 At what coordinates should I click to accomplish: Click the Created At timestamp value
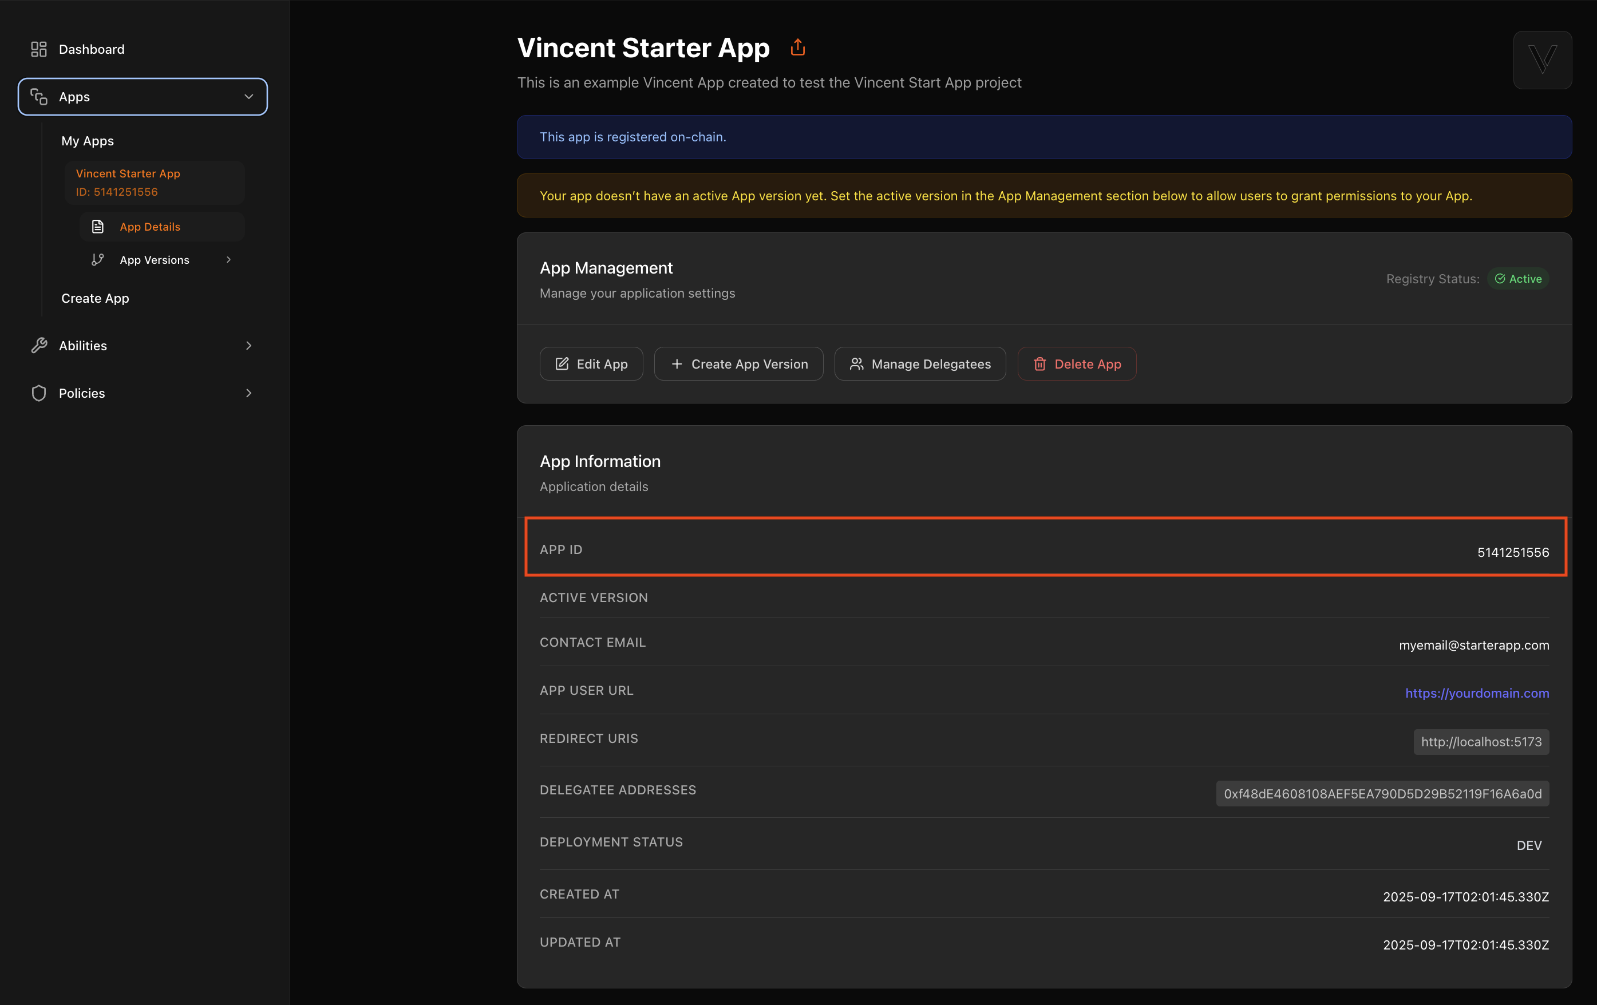(1466, 897)
